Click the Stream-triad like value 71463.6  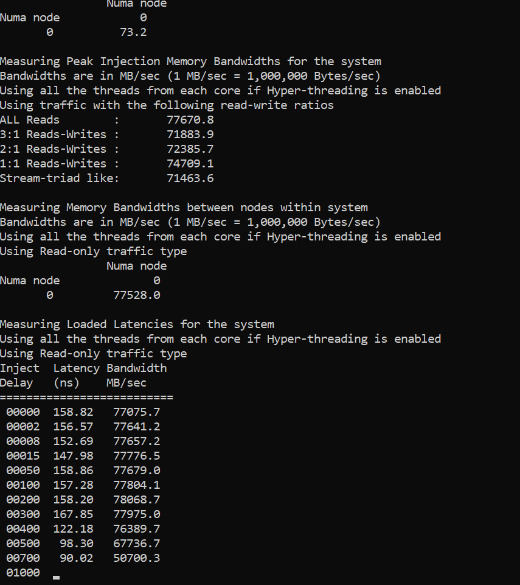click(x=190, y=178)
